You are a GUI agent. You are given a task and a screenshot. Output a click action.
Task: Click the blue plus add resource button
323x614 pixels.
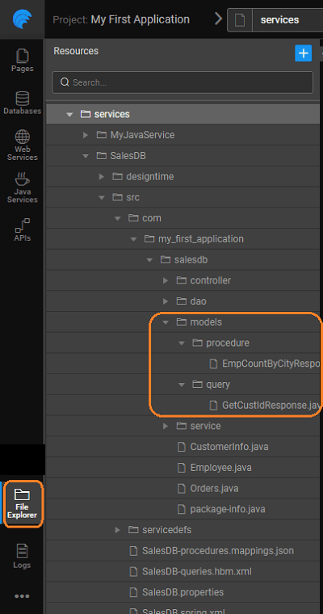pyautogui.click(x=303, y=53)
